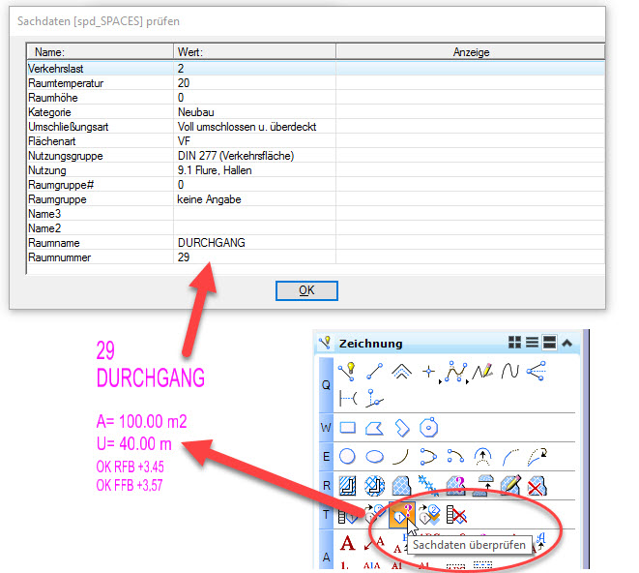Click the magenta DURCHGANG room label in the drawing

point(151,377)
